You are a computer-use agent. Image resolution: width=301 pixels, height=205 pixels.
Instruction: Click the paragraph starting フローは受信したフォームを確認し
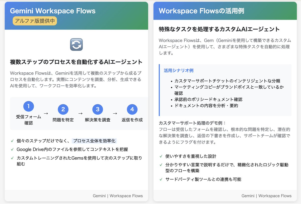point(224,136)
